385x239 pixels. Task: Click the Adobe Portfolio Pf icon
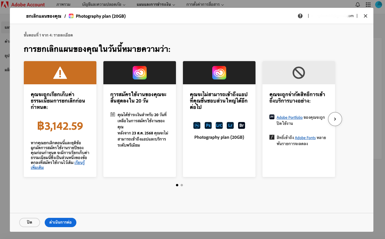point(272,117)
